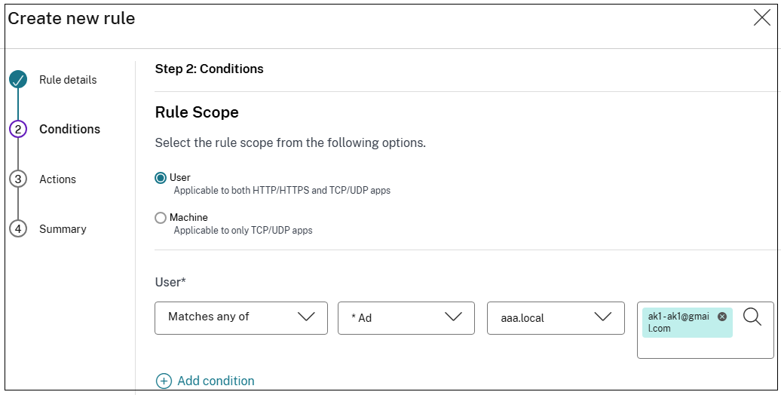The width and height of the screenshot is (781, 395).
Task: Select the User rule scope radio button
Action: coord(161,178)
